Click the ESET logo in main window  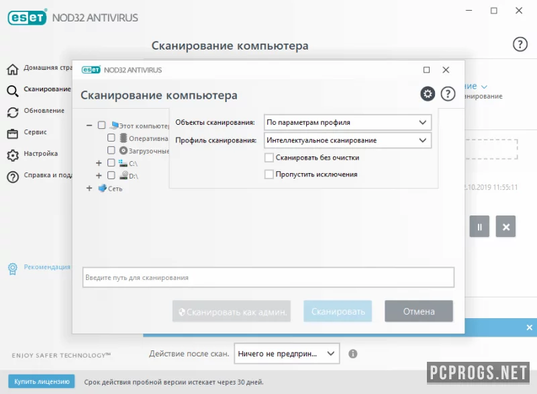27,17
